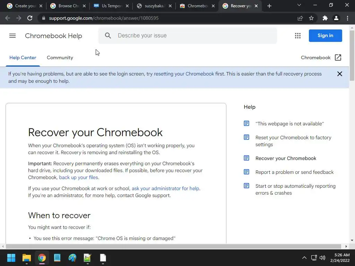Show hidden system tray icons
Viewport: 355px width, 266px height.
(x=304, y=258)
